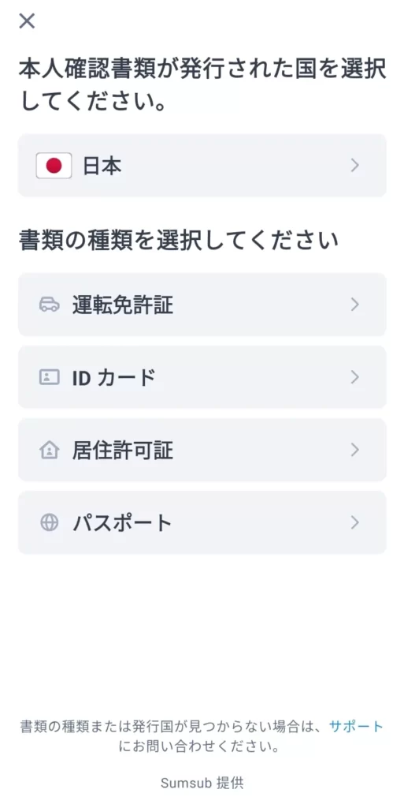Click the car icon for driver's license
404x808 pixels.
coord(50,305)
